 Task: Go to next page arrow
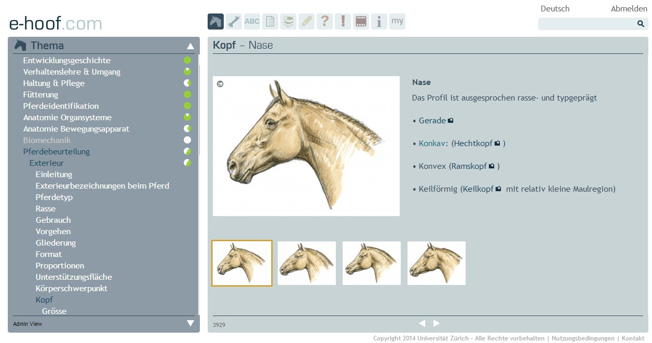point(437,323)
